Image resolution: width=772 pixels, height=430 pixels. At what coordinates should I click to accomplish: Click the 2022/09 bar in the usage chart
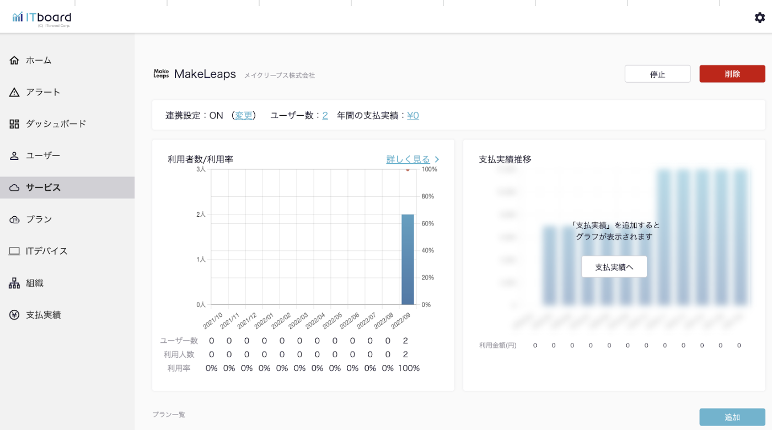click(x=408, y=259)
